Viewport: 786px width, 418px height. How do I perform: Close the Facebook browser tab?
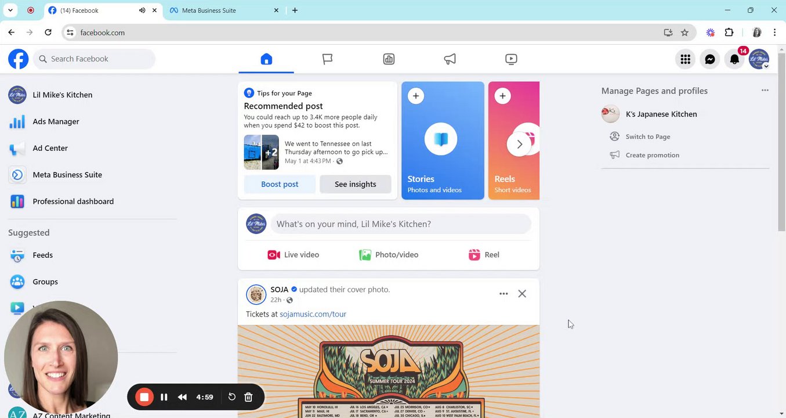(x=155, y=10)
